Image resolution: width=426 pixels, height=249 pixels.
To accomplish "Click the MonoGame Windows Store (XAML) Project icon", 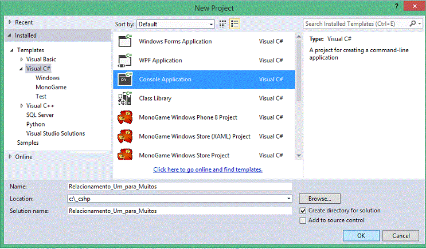I will click(125, 136).
